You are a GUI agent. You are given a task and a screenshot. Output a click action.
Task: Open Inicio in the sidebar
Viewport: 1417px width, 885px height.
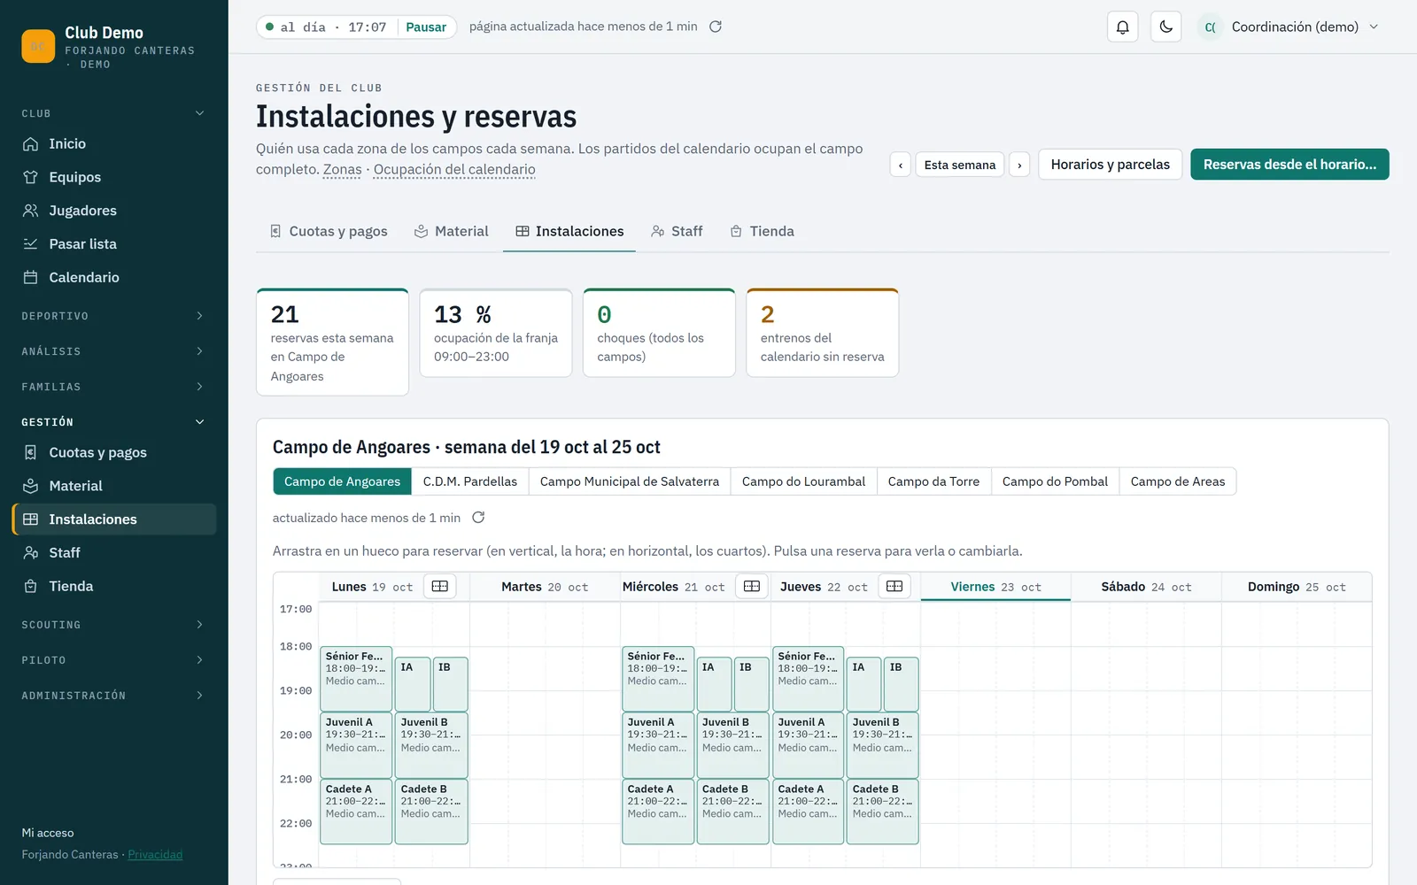(x=114, y=143)
